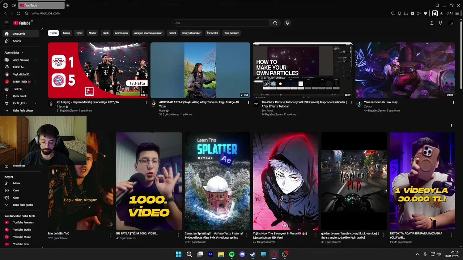Open Discord from the taskbar
Viewport: 463px width, 260px height.
[x=242, y=254]
